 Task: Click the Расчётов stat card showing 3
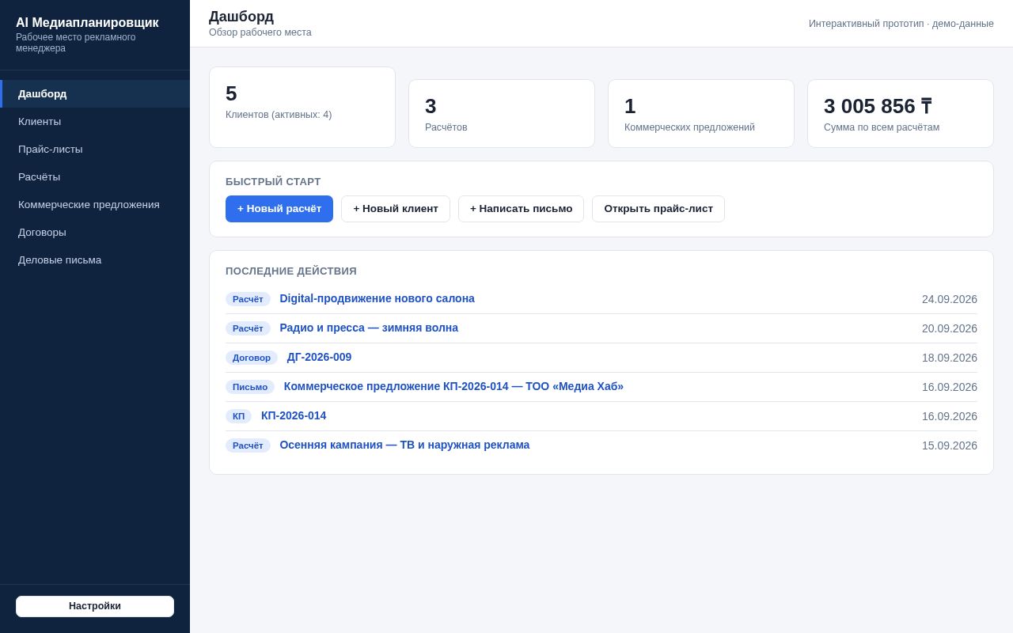502,113
